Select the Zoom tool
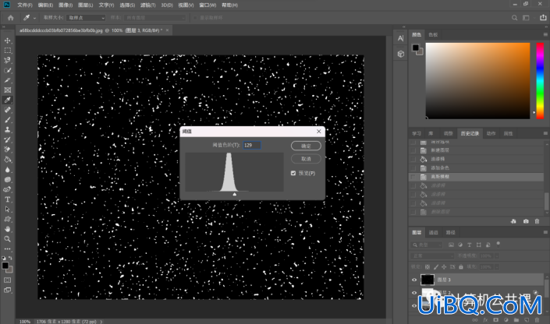Screen dimensions: 550x324 pyautogui.click(x=7, y=239)
